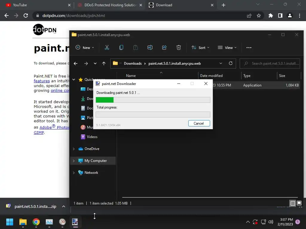Bookmark this page with star icon
Image resolution: width=306 pixels, height=229 pixels.
[259, 16]
